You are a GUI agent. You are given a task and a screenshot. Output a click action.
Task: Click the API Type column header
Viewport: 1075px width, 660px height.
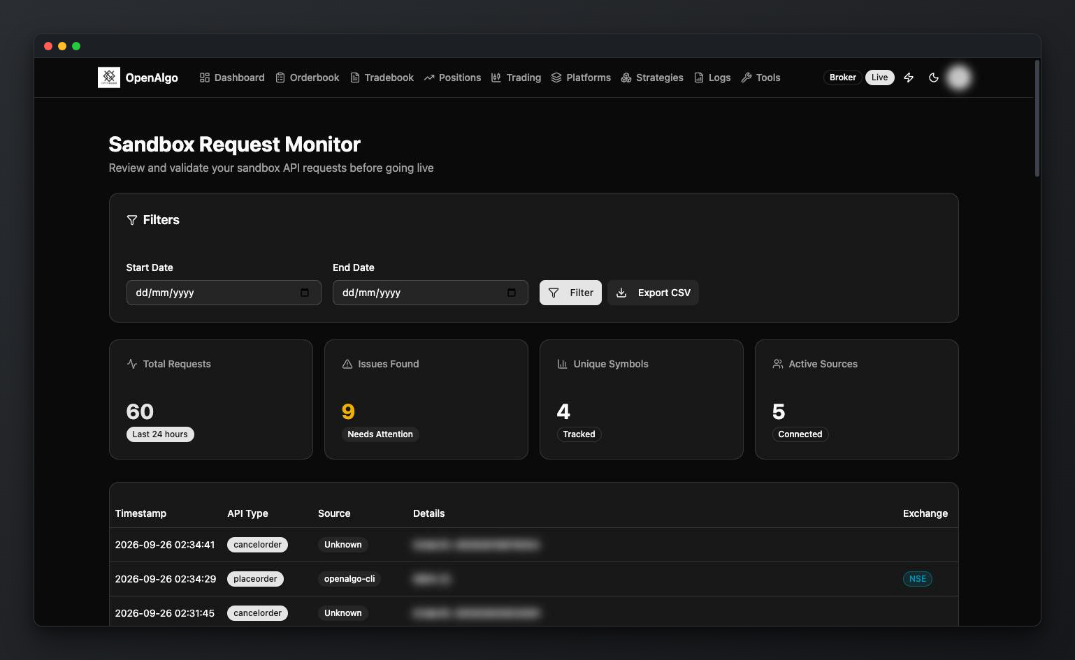point(247,513)
